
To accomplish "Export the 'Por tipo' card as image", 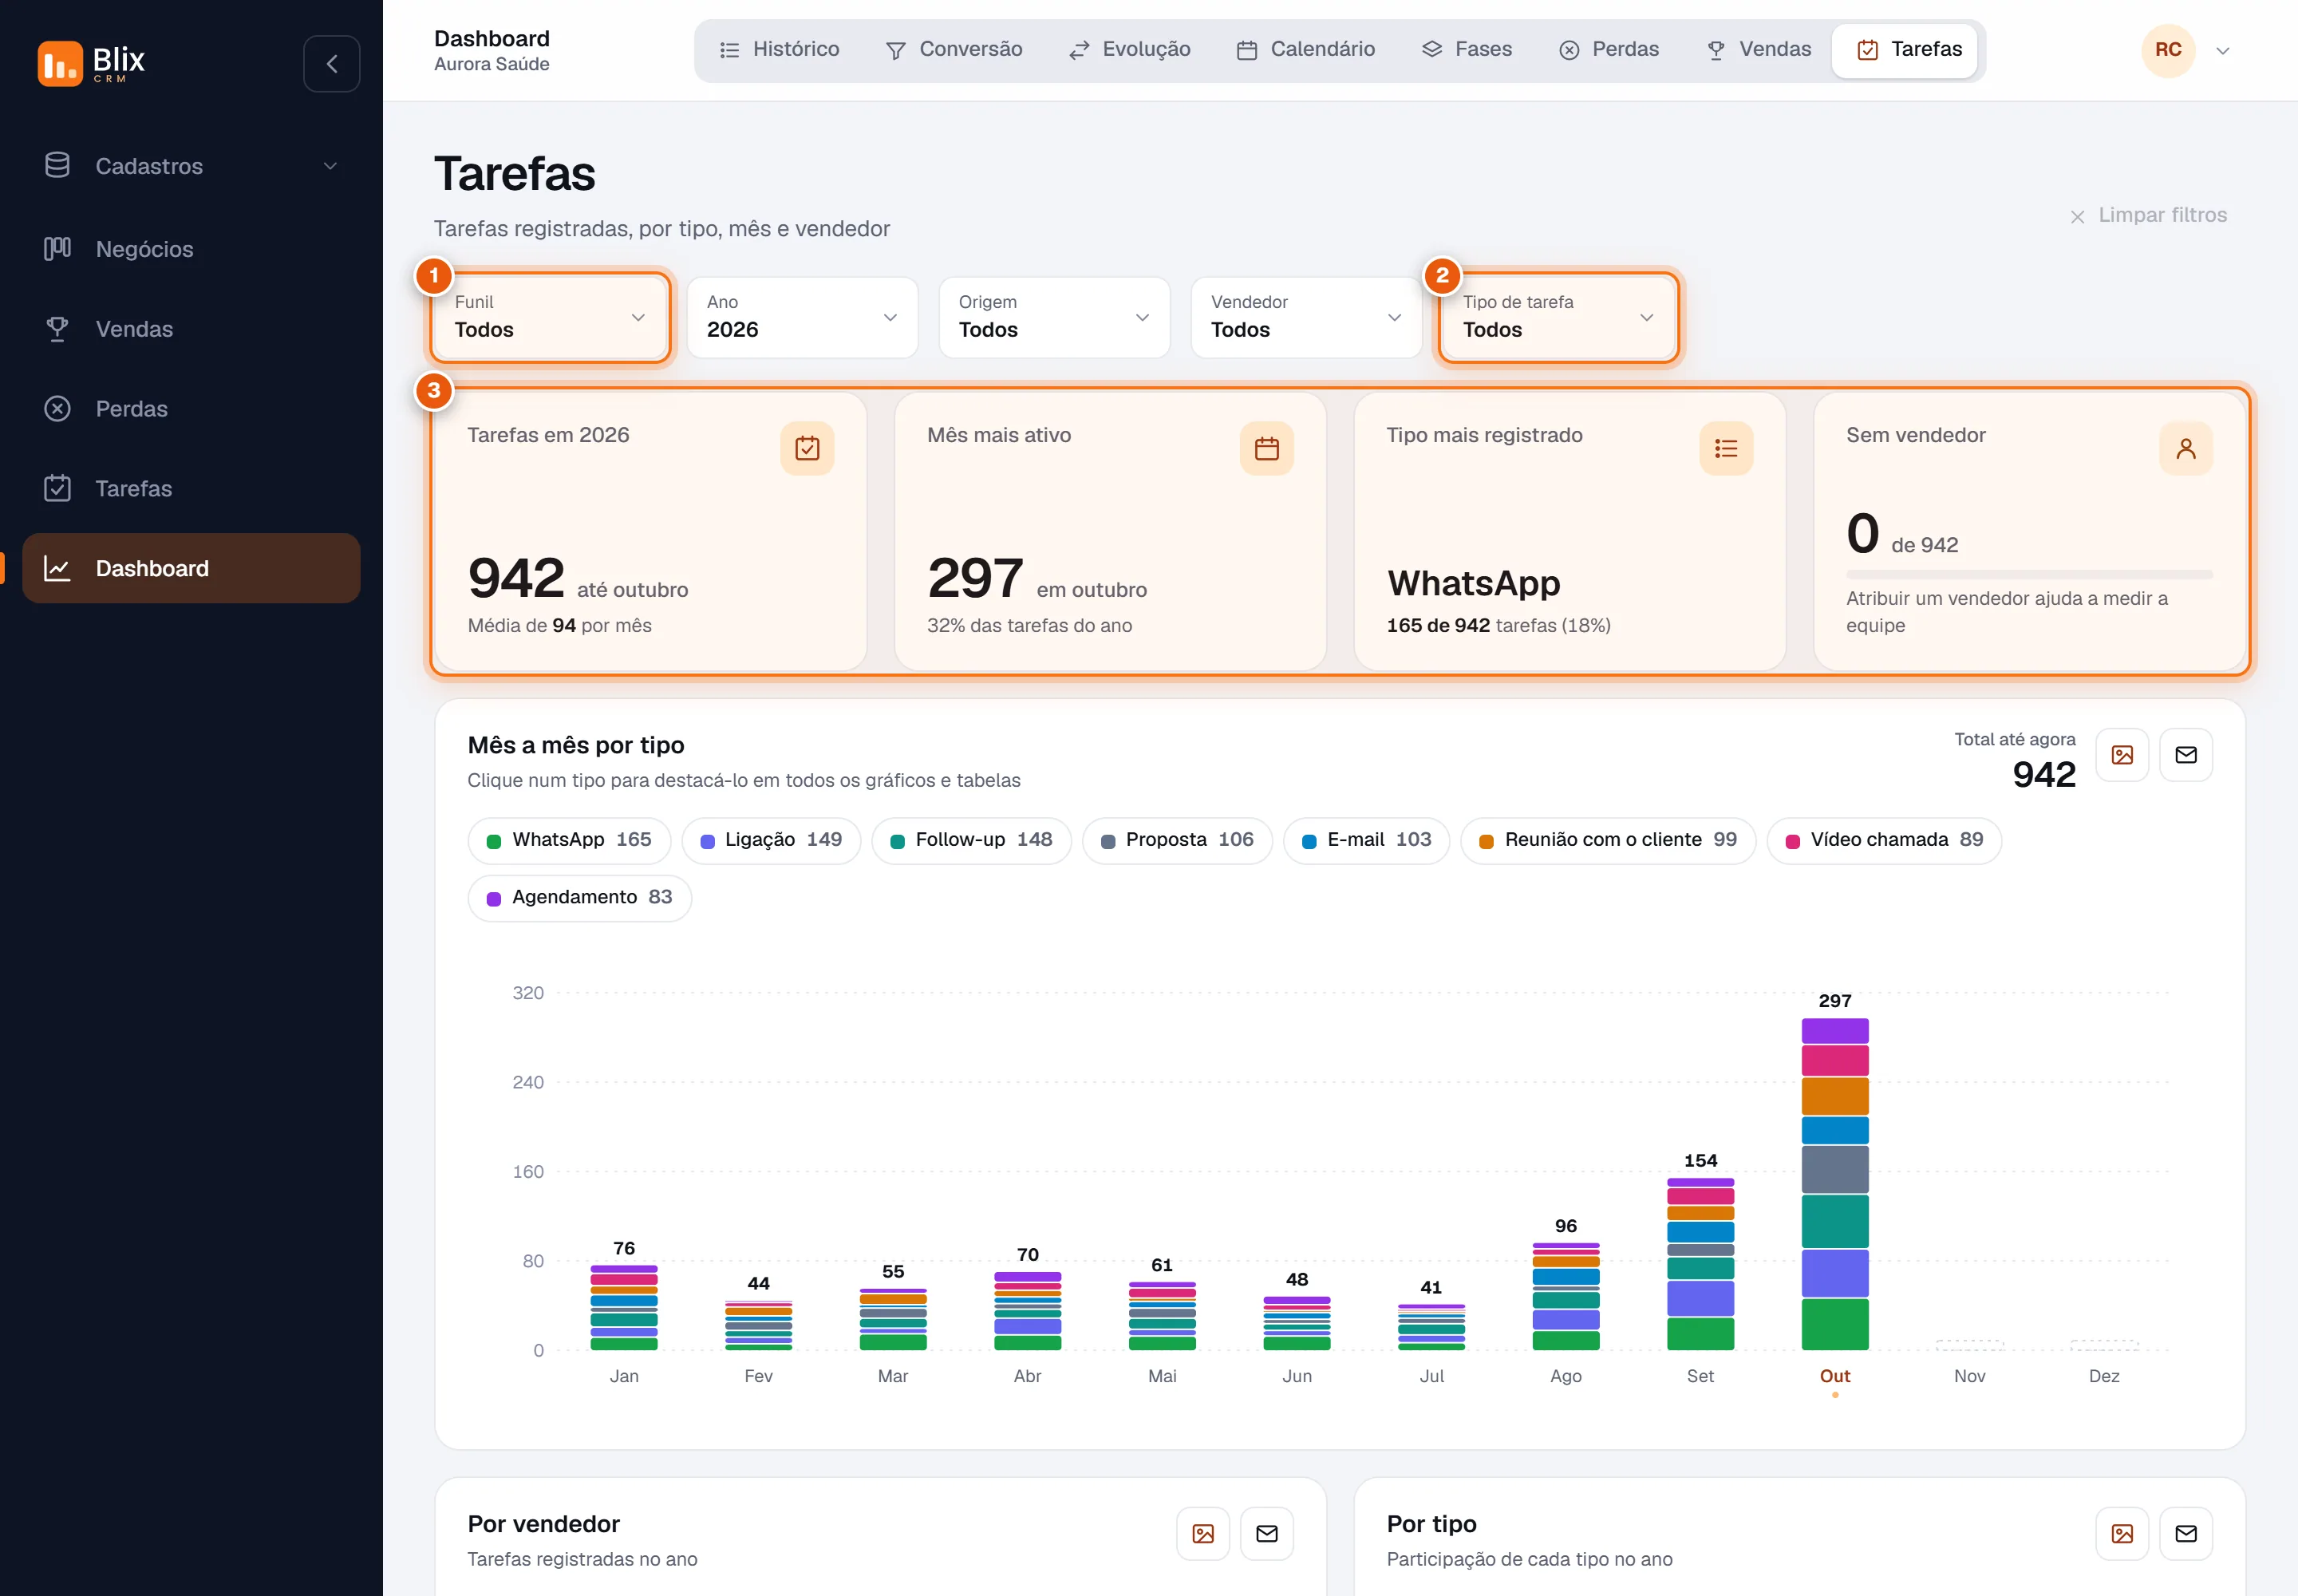I will tap(2122, 1534).
